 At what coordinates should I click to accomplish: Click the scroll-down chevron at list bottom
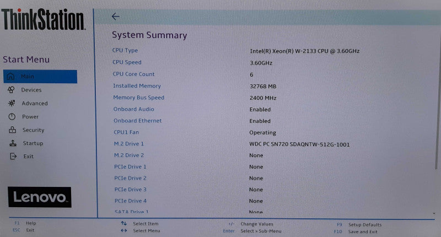pos(434,213)
